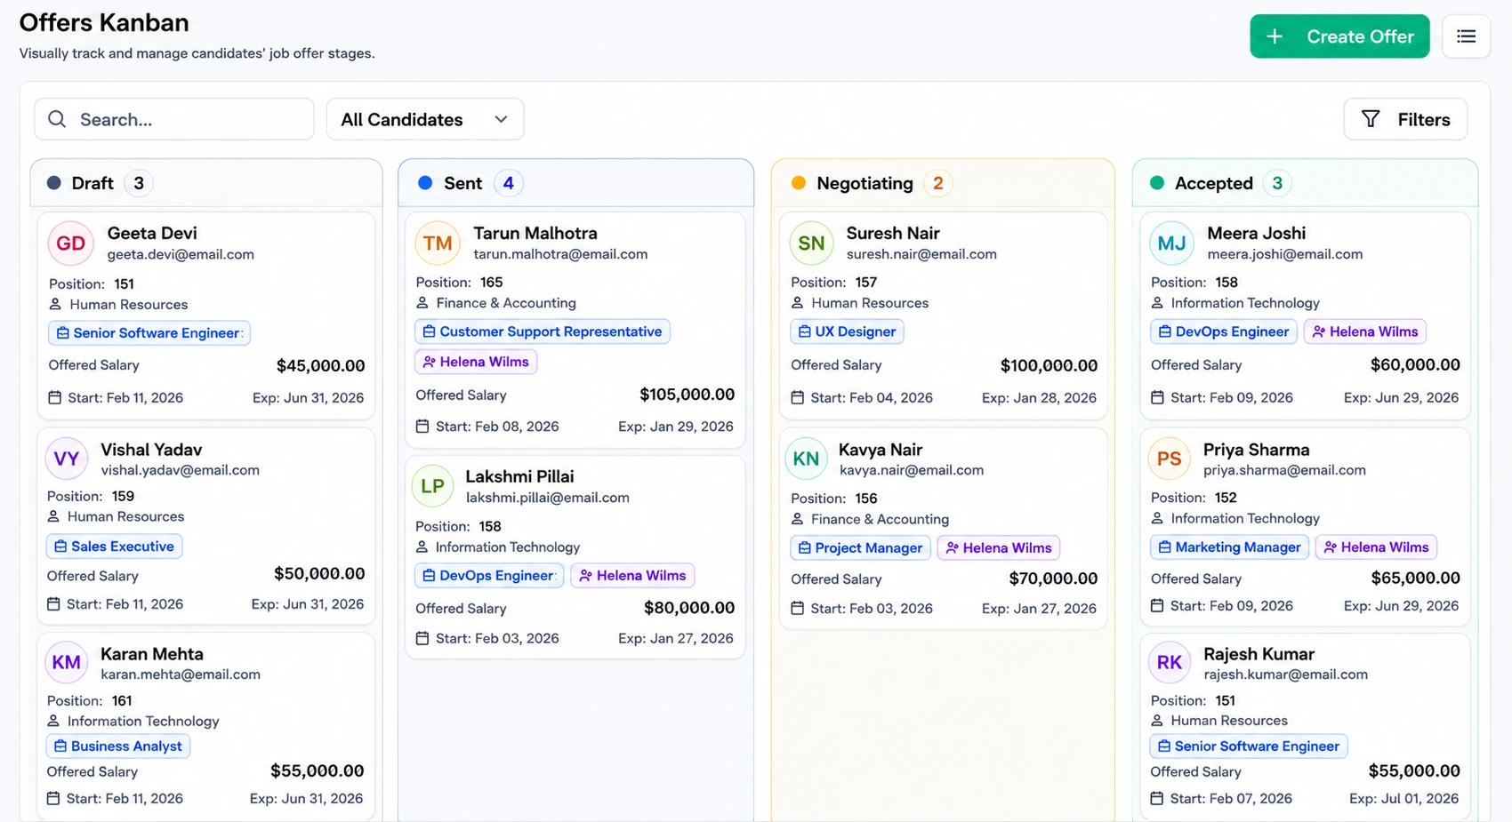Click the funnel icon in Filters
This screenshot has height=822, width=1512.
click(x=1371, y=119)
